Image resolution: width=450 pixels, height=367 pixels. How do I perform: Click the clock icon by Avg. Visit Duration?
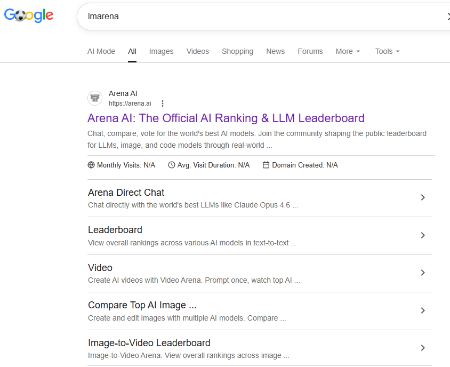[x=171, y=165]
